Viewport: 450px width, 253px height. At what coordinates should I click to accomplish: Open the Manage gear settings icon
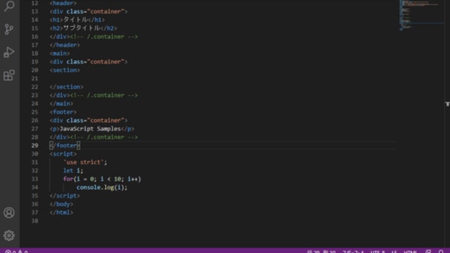tap(9, 235)
